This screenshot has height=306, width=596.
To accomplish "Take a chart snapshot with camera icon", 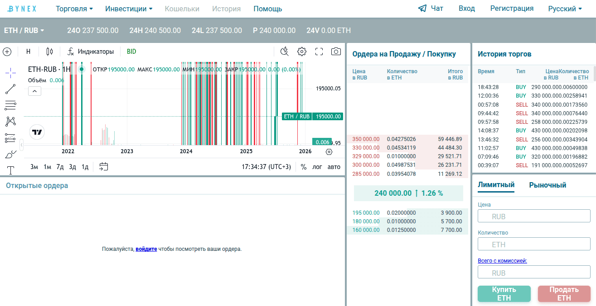I will [336, 52].
